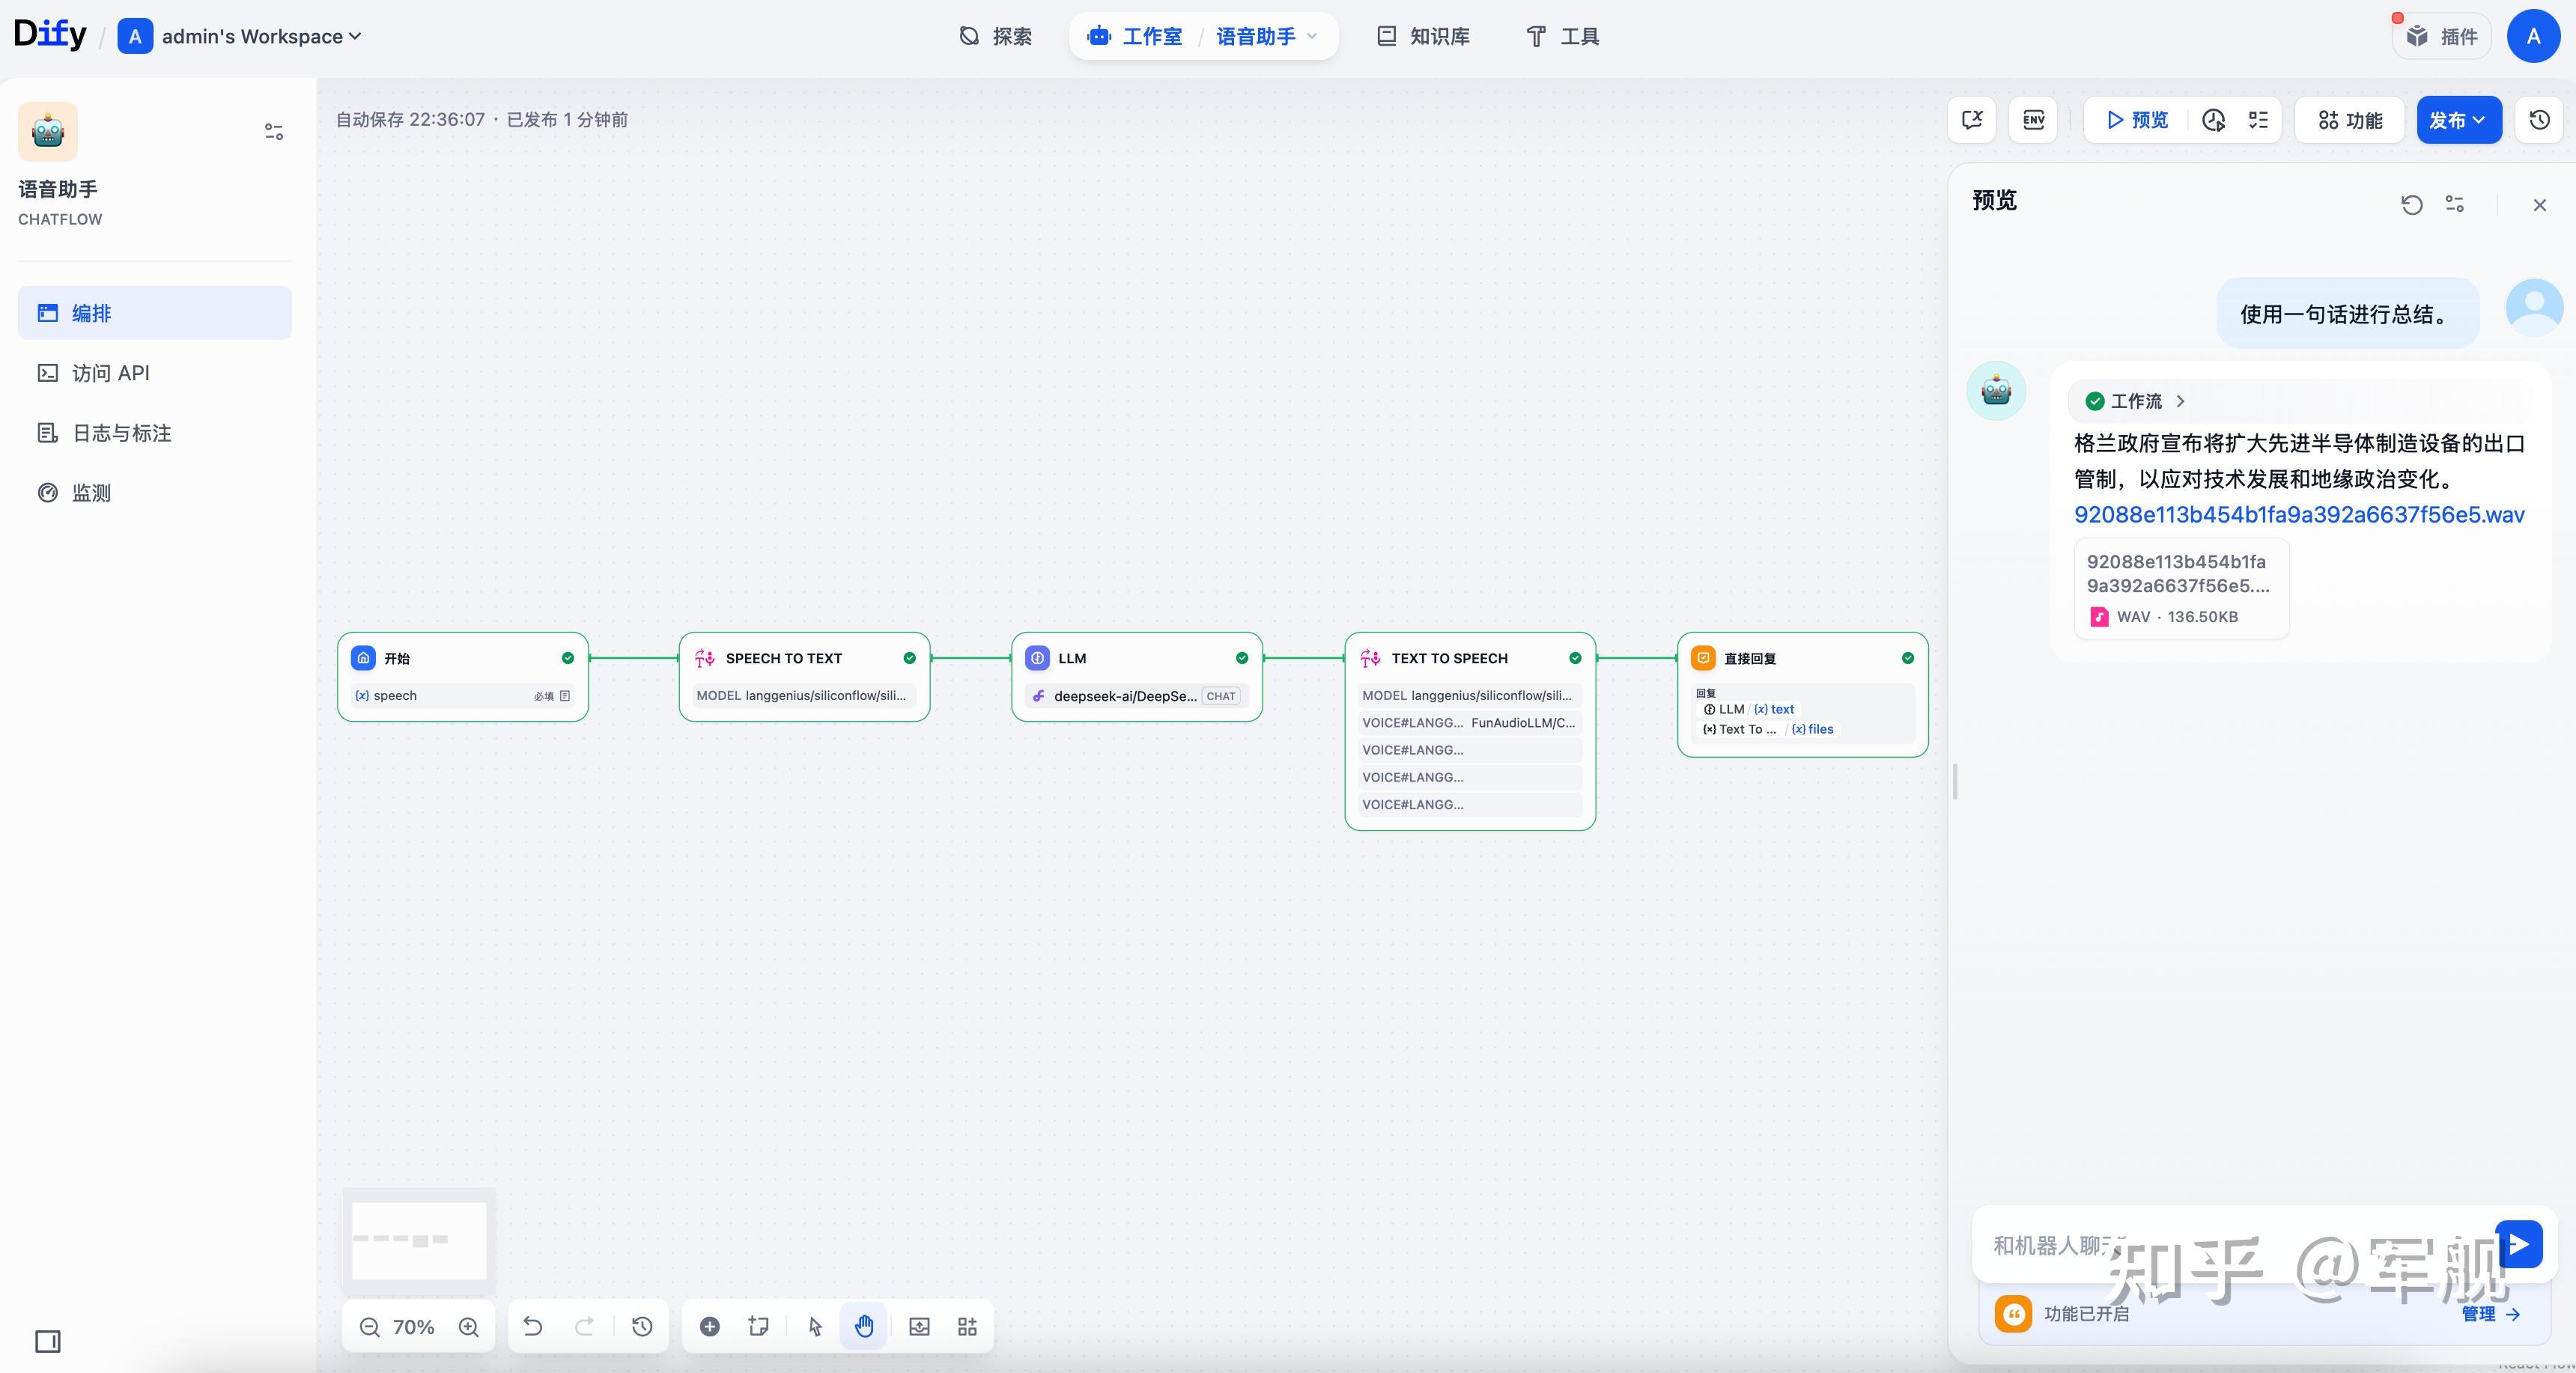
Task: Expand the 工作流 workflow details chevron
Action: 2181,401
